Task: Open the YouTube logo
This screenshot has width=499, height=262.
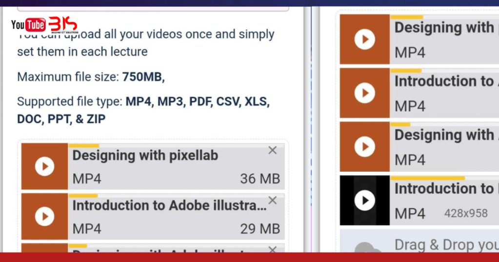Action: click(x=28, y=24)
